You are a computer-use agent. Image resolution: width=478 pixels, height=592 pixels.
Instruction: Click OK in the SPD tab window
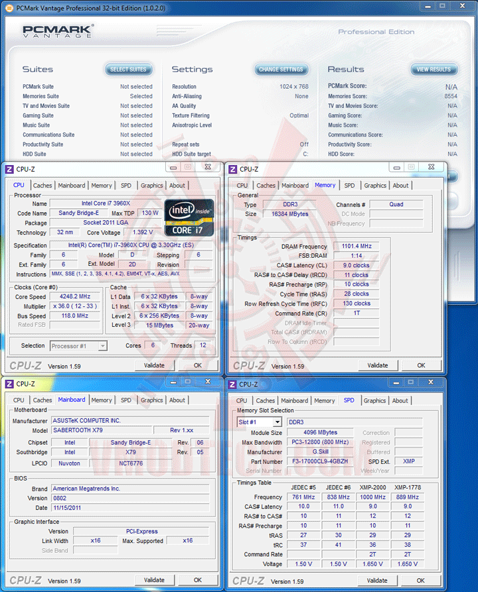coord(420,580)
